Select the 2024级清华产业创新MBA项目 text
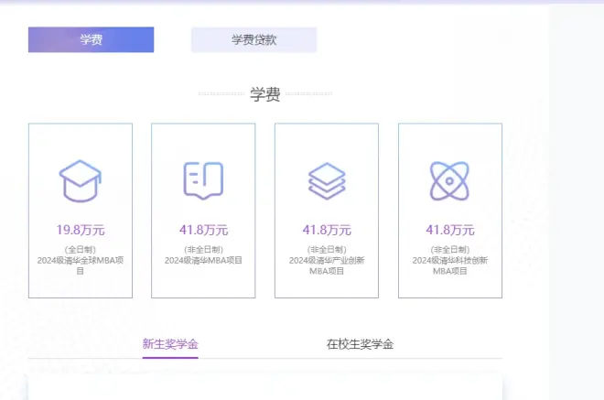Screen dimensions: 604x400 [x=327, y=265]
